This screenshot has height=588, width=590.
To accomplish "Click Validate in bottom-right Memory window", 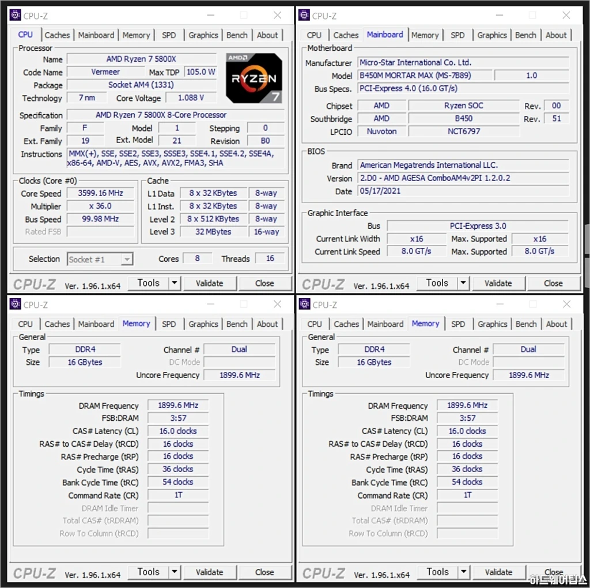I will pos(498,572).
